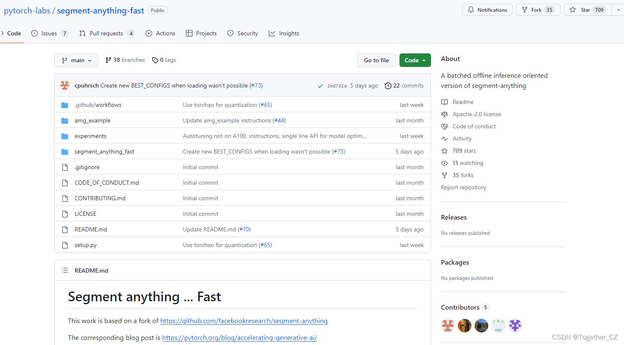The height and width of the screenshot is (345, 624).
Task: Click the Readme book icon in About
Action: point(444,102)
